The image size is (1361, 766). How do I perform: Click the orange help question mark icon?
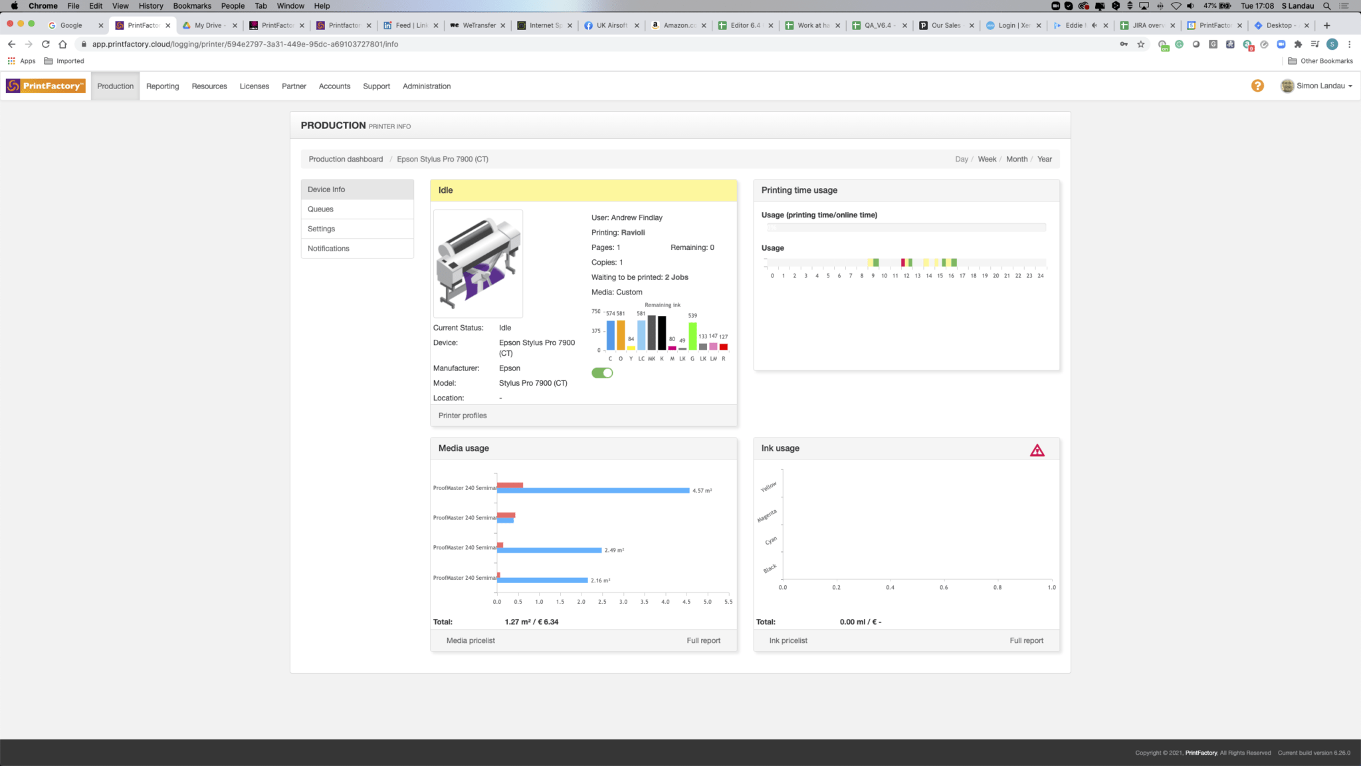[1257, 86]
